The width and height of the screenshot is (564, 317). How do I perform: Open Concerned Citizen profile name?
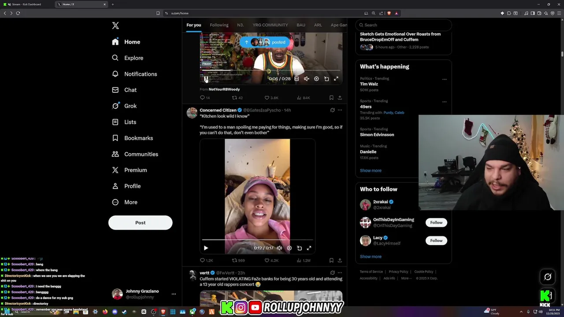(x=218, y=110)
